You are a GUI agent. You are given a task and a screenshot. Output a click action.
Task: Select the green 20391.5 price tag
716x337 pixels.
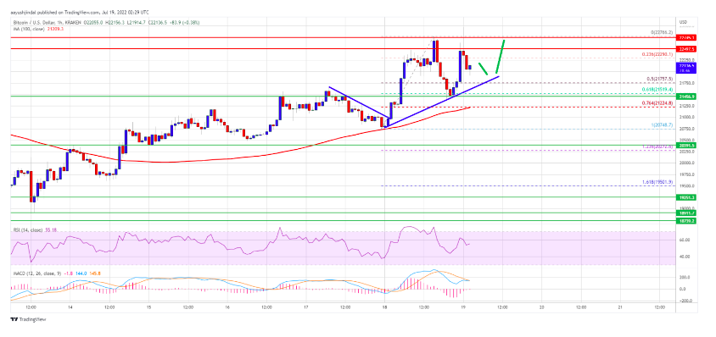(685, 146)
